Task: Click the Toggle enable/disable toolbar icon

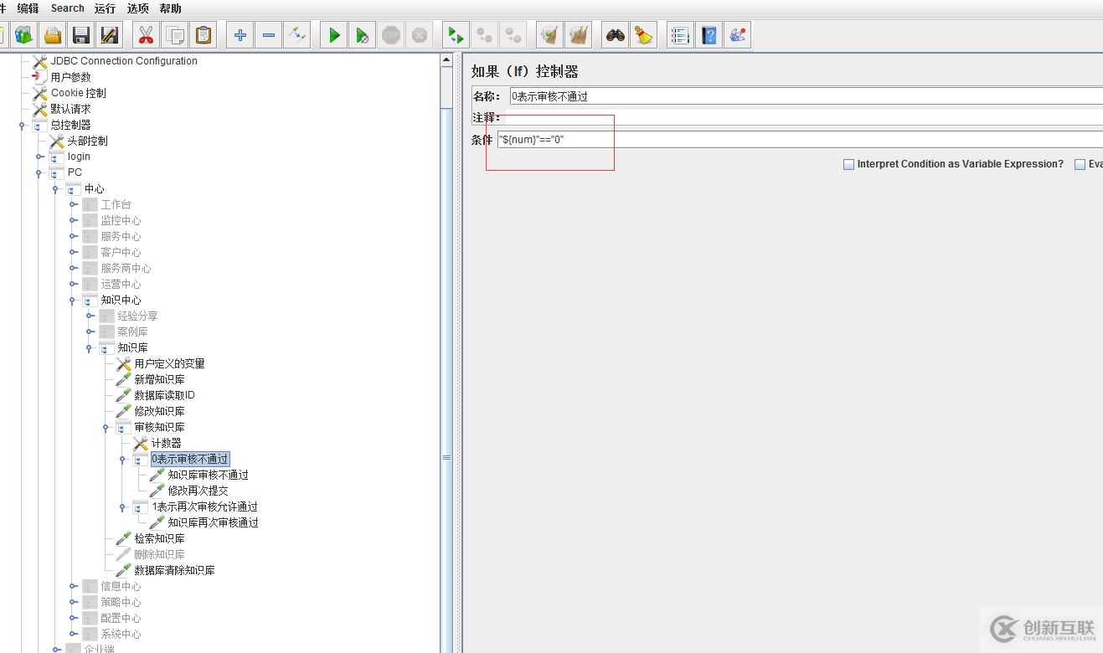Action: pyautogui.click(x=297, y=35)
